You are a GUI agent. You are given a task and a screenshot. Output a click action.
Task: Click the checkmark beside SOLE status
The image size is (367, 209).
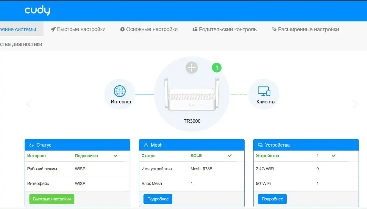(229, 155)
